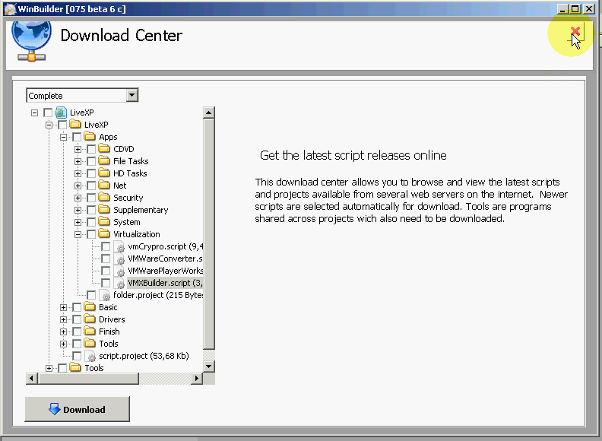
Task: Click the Finish folder icon
Action: pos(90,332)
